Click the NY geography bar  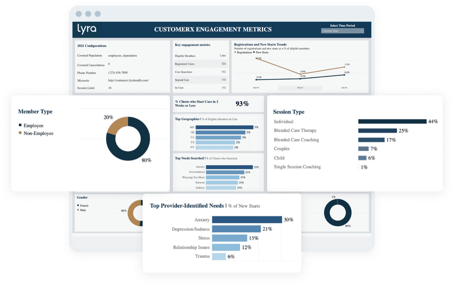pyautogui.click(x=214, y=147)
